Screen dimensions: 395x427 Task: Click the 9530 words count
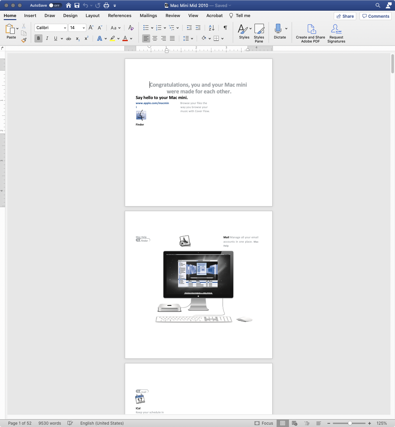click(50, 423)
